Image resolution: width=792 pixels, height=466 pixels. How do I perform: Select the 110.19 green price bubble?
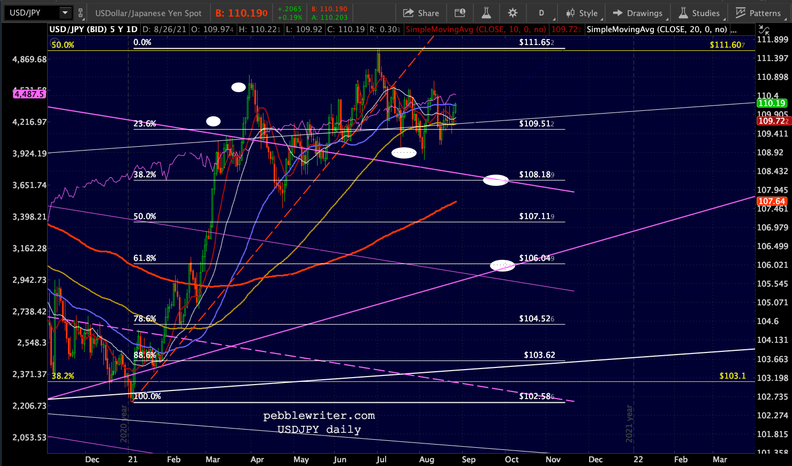click(771, 103)
